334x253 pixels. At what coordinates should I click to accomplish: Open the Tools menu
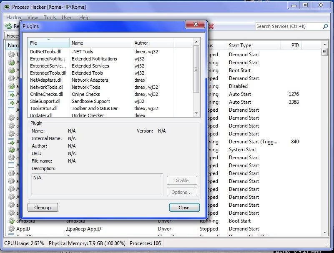(x=50, y=18)
